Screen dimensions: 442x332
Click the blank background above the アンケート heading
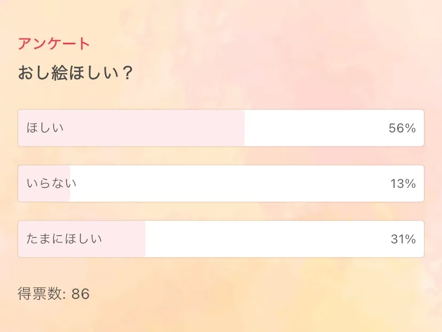point(221,19)
